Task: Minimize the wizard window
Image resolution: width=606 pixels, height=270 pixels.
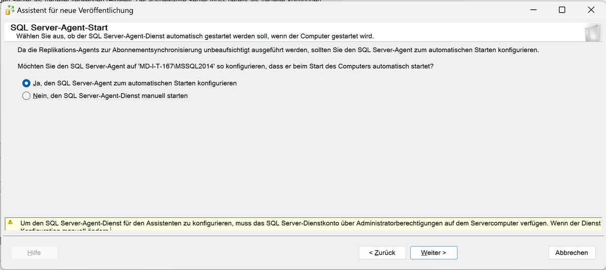Action: pyautogui.click(x=533, y=10)
